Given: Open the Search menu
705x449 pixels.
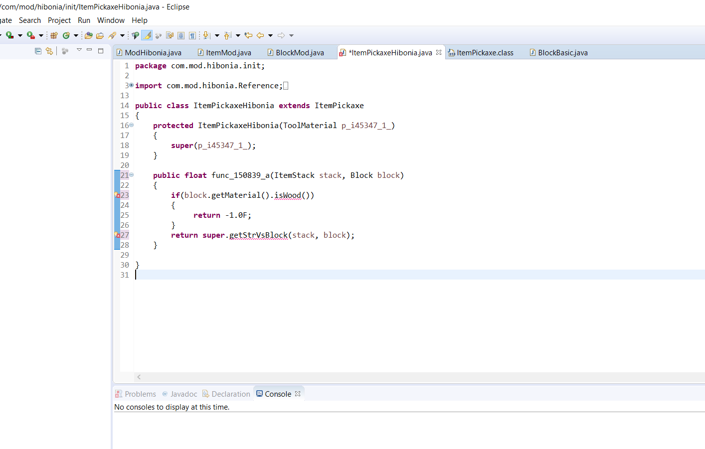Looking at the screenshot, I should pos(30,20).
